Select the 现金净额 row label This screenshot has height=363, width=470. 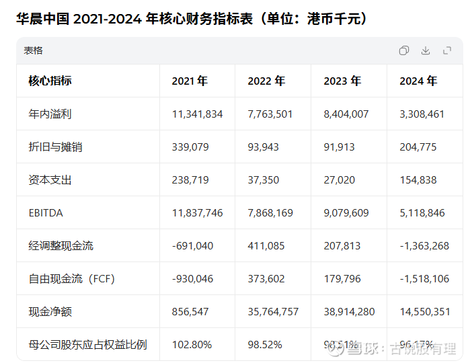point(50,312)
